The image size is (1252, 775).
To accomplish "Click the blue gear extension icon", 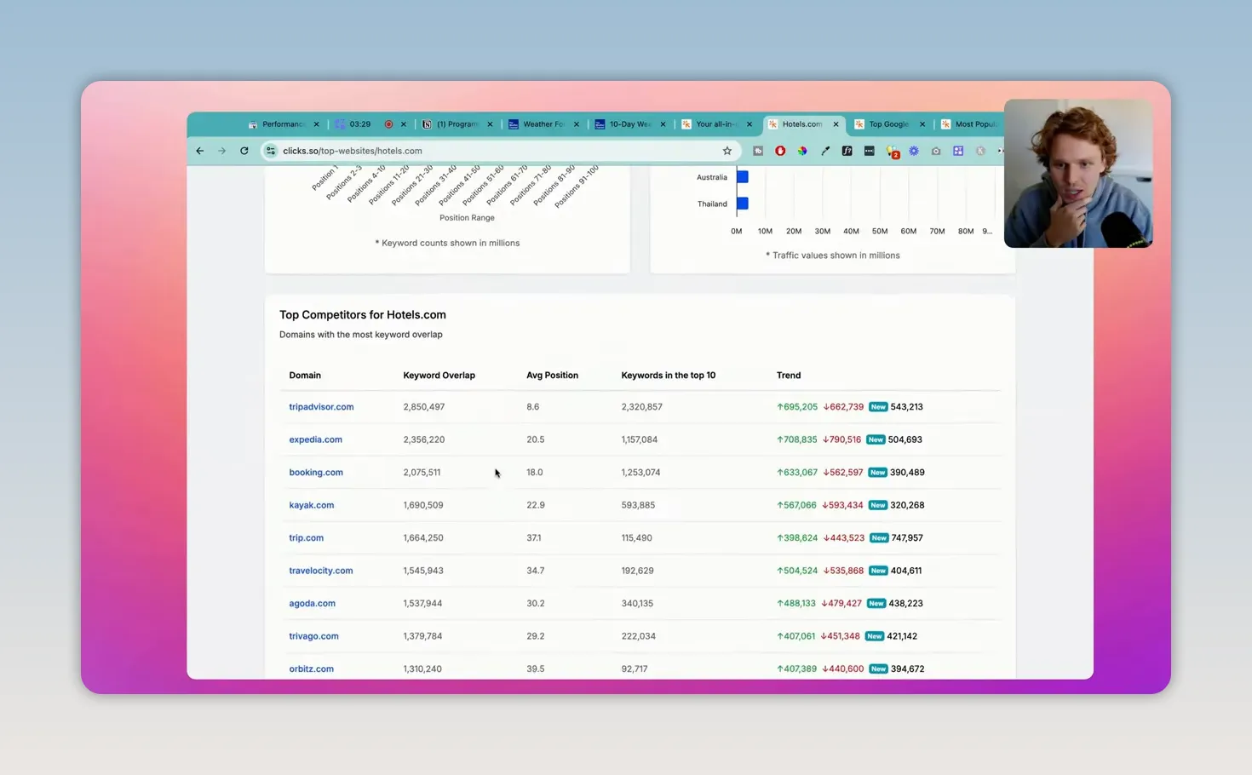I will click(914, 151).
